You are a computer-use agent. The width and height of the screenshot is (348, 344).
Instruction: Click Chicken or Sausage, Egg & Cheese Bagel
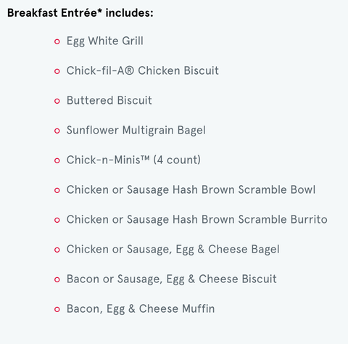pyautogui.click(x=173, y=250)
